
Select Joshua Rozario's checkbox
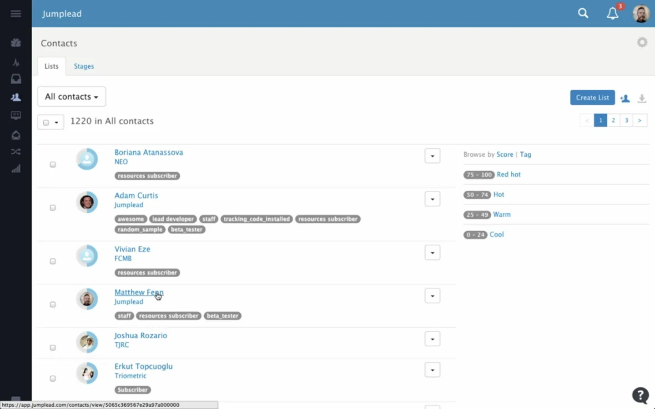[x=53, y=348]
